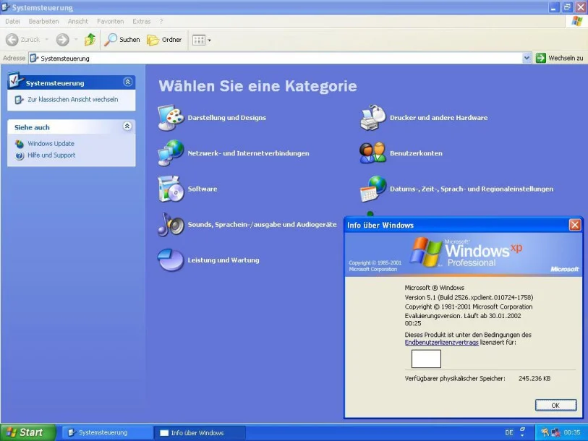This screenshot has height=441, width=588.
Task: Open Datums-, Zeit- und Regionaleinstellungen calendar icon
Action: (373, 189)
